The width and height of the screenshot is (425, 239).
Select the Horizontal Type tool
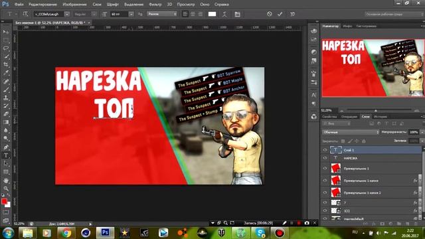pos(6,155)
